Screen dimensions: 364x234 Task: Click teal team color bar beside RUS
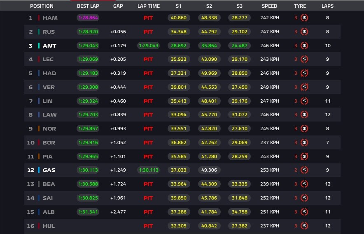39,32
